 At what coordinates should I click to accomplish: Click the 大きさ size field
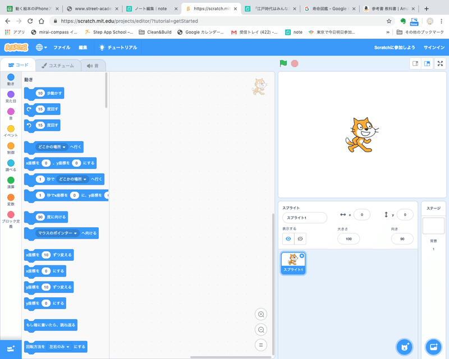coord(349,239)
